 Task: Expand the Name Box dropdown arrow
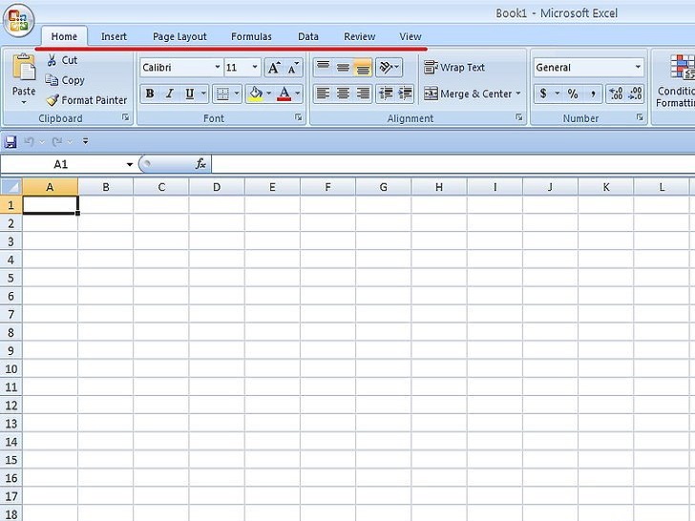pyautogui.click(x=130, y=164)
